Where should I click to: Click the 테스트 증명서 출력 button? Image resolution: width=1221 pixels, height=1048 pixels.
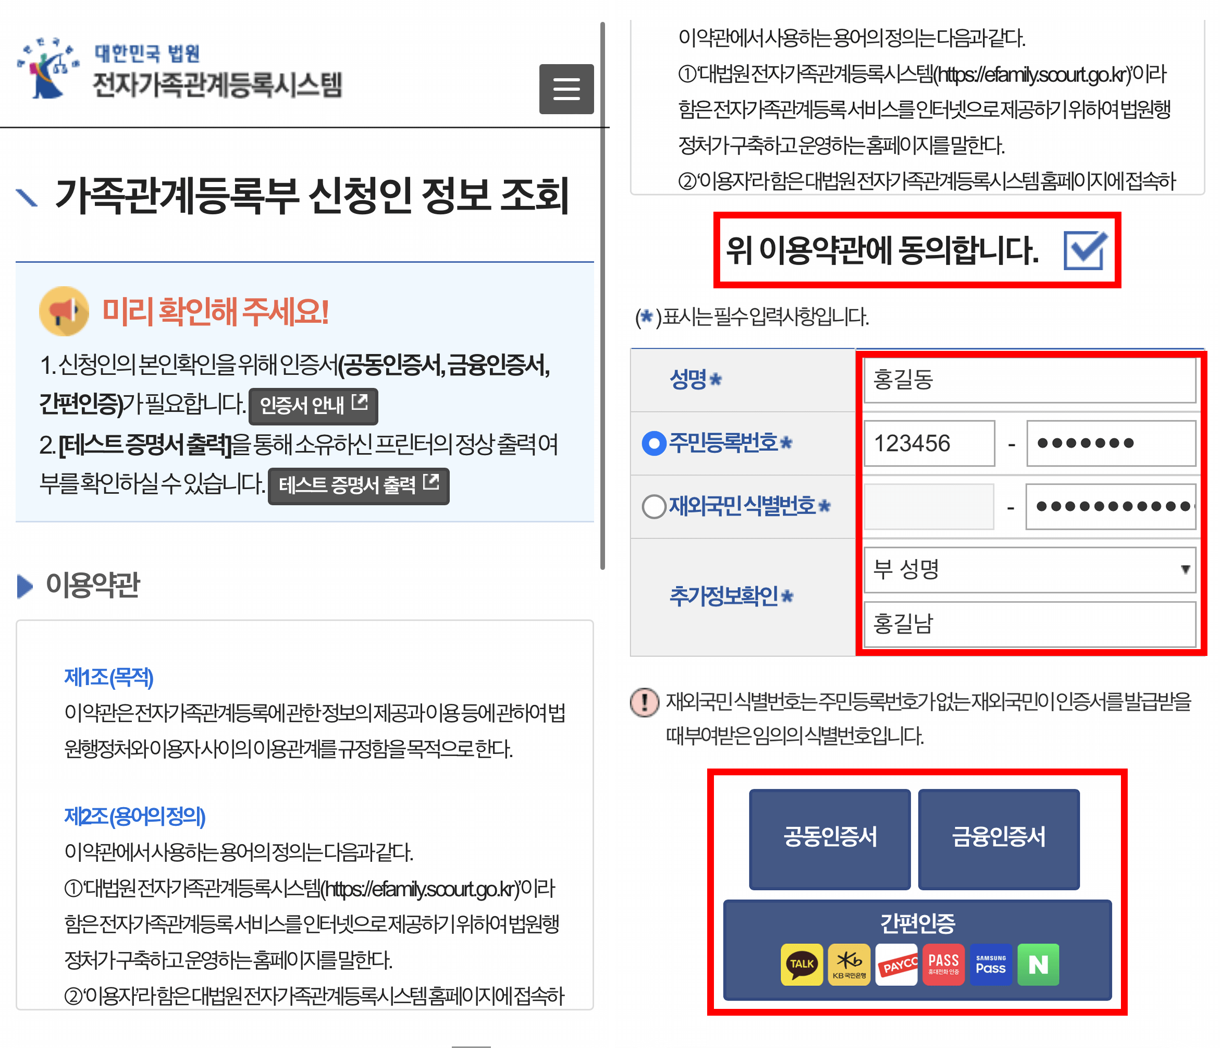coord(359,486)
